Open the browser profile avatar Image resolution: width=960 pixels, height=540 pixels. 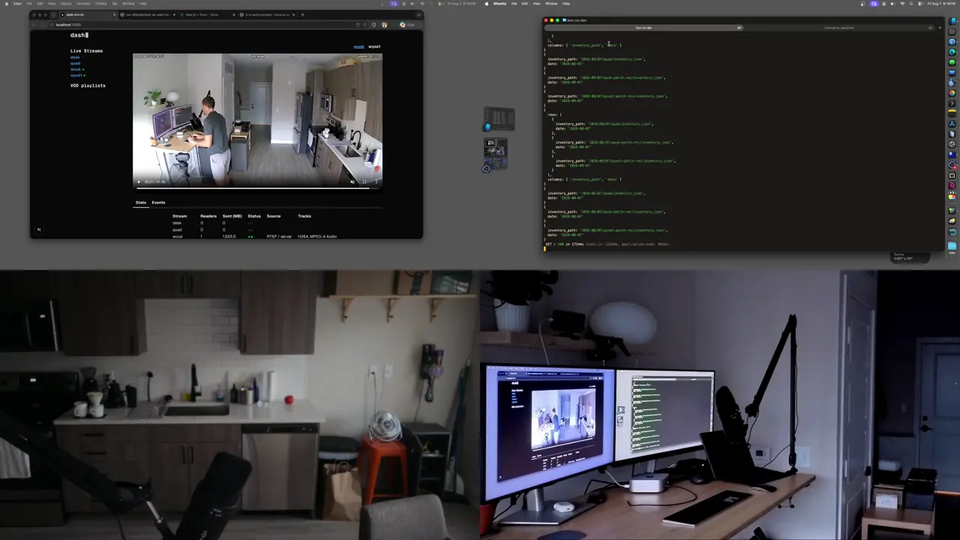pos(384,25)
